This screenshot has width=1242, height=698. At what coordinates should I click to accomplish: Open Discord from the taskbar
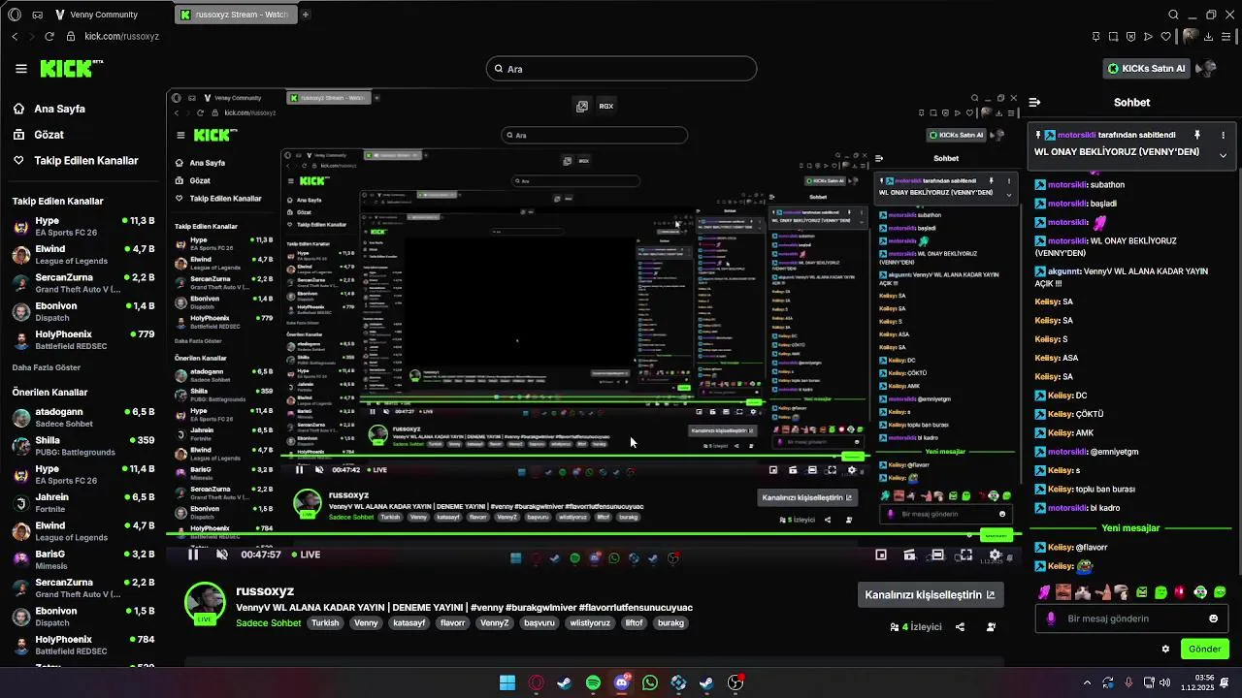pos(622,682)
